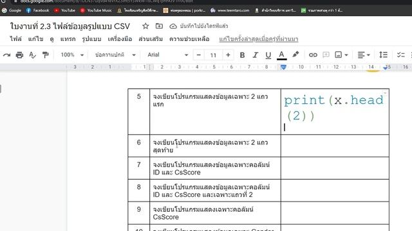
Task: Click row number 5 cell
Action: pos(139,112)
